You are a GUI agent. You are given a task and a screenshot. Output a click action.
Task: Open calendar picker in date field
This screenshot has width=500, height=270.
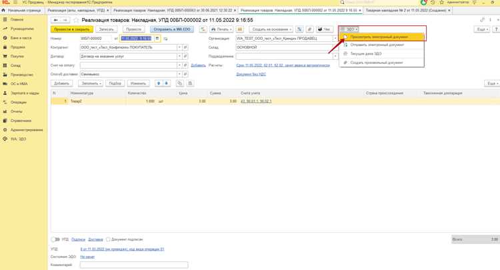point(157,39)
